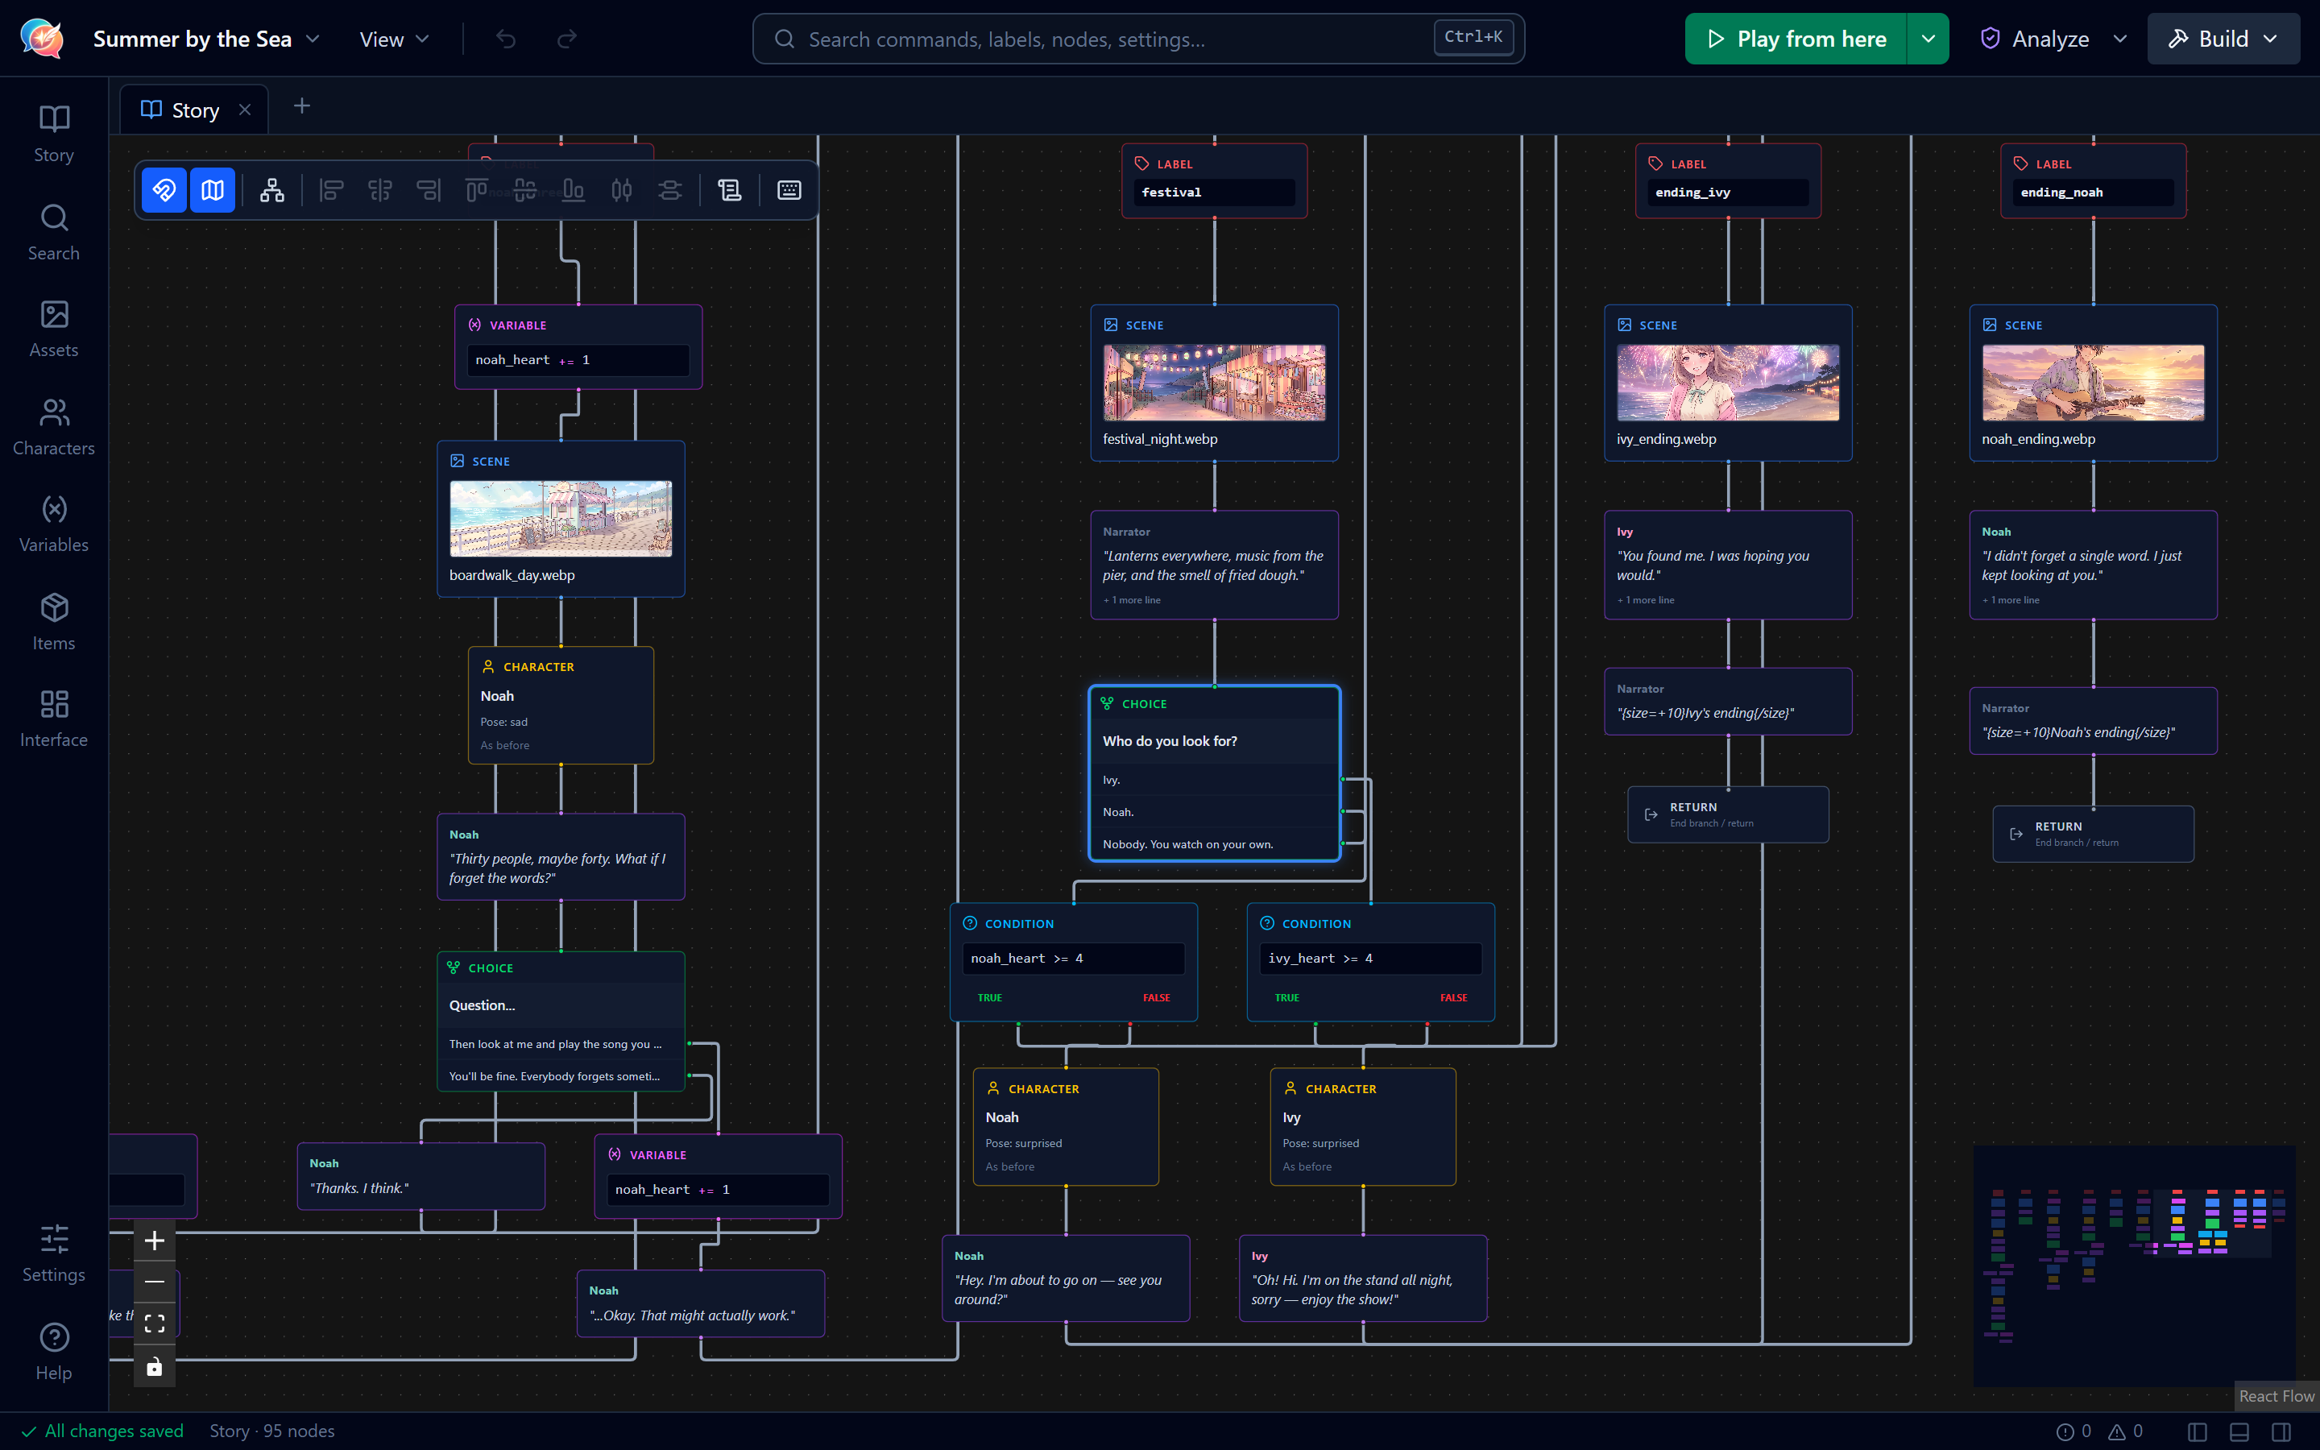Open the View dropdown menu
Viewport: 2320px width, 1450px height.
[x=394, y=39]
